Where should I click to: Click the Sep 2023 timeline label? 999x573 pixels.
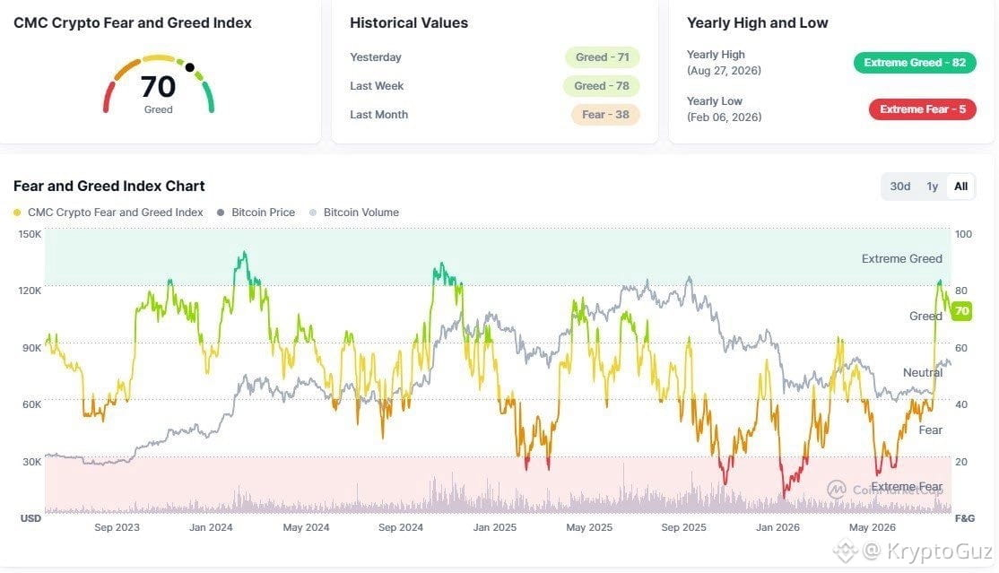pos(117,527)
